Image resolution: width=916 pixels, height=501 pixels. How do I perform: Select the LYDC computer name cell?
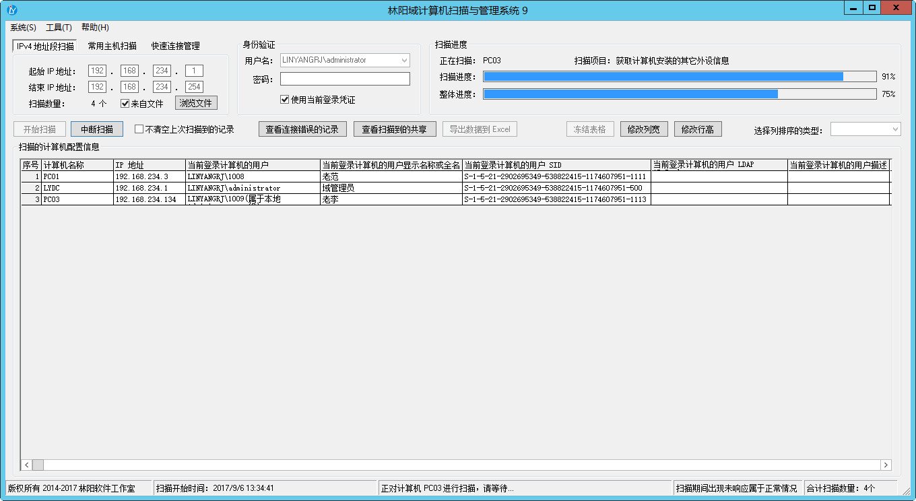[77, 188]
